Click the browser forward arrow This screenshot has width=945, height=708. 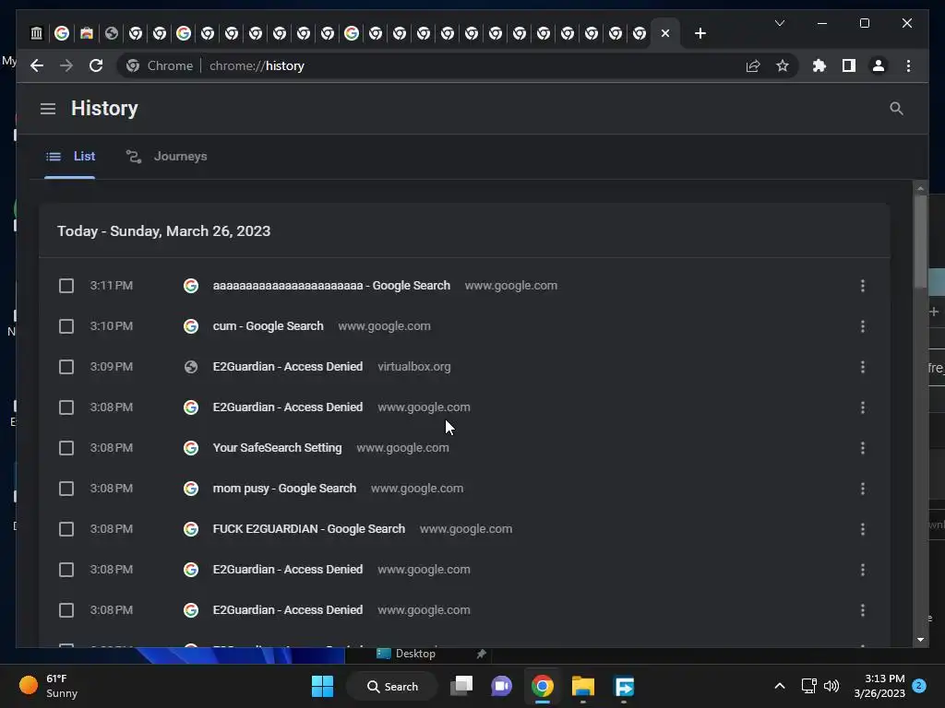click(x=66, y=65)
